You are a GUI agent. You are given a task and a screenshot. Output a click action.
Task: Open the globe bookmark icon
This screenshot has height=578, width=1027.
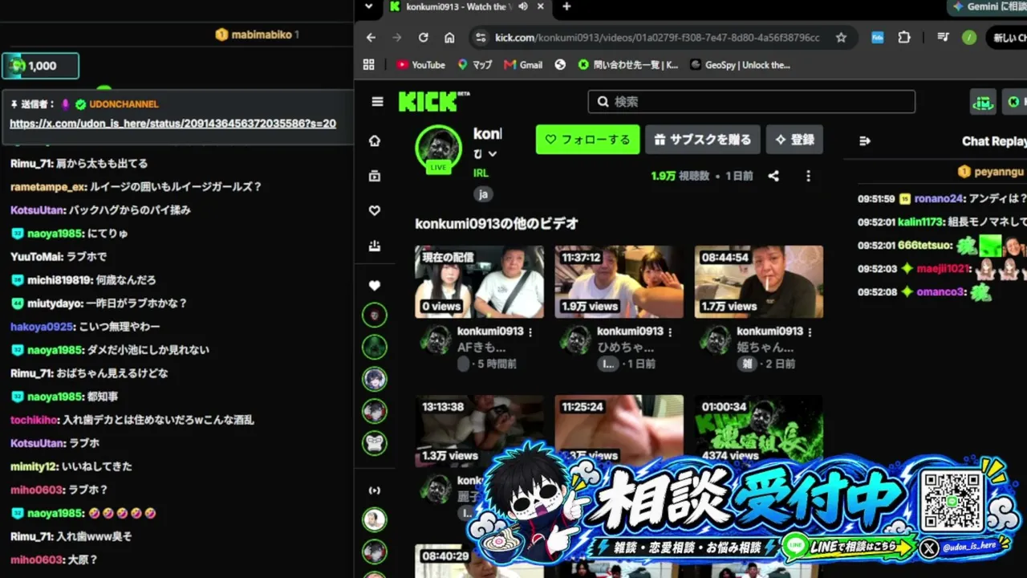click(x=560, y=65)
